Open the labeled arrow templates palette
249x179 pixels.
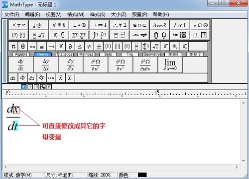pyautogui.click(x=139, y=35)
